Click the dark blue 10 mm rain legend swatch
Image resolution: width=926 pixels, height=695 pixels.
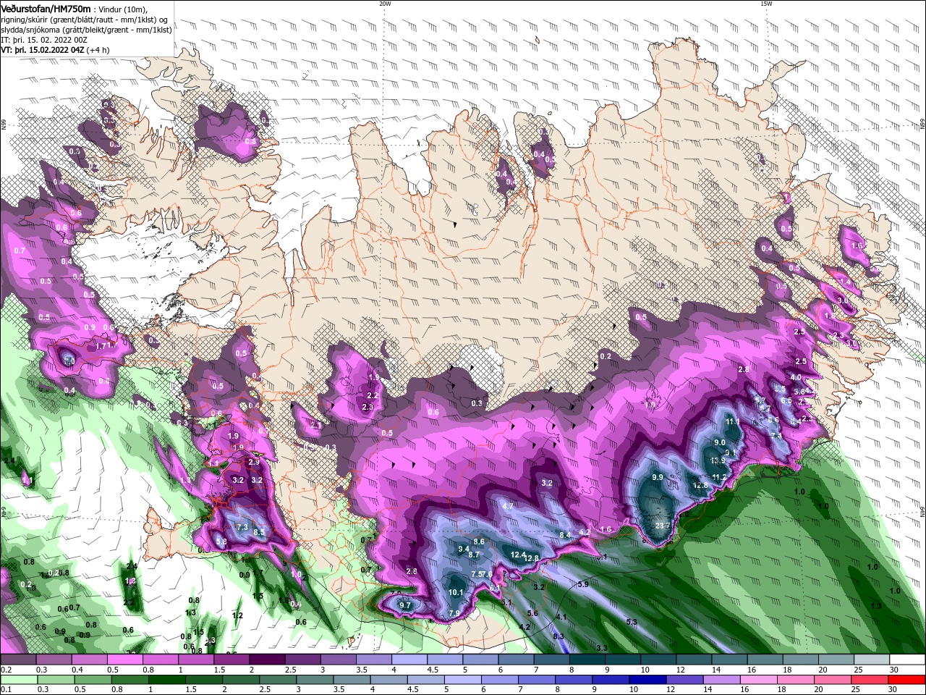646,680
